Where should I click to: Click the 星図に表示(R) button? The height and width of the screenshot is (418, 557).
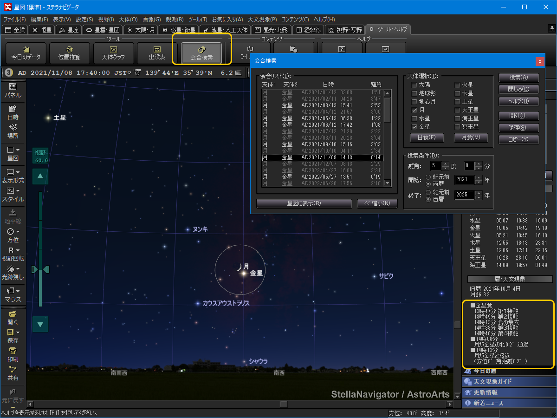click(x=304, y=203)
